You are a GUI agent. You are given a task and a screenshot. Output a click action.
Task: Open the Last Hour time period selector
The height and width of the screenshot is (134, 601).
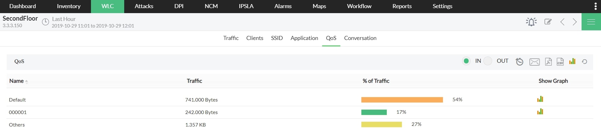coord(64,19)
